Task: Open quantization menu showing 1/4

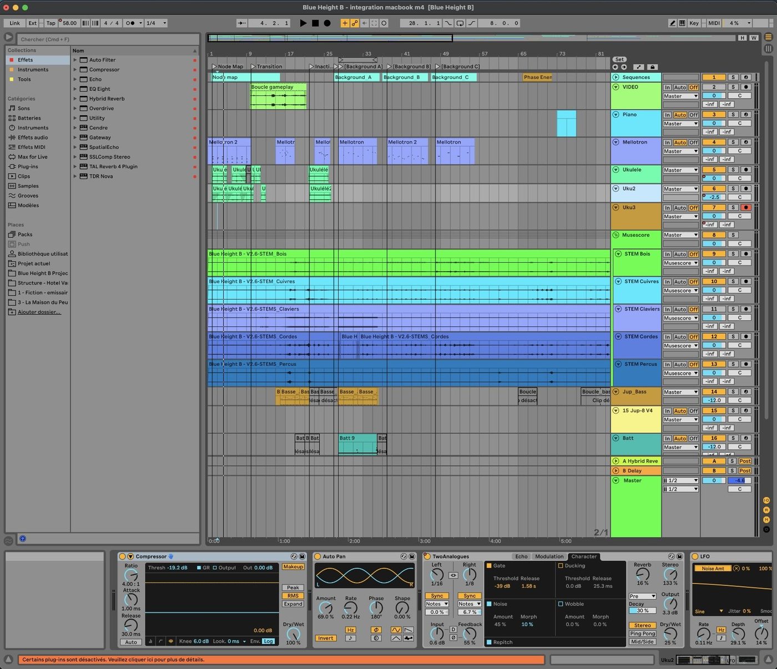Action: coord(156,23)
